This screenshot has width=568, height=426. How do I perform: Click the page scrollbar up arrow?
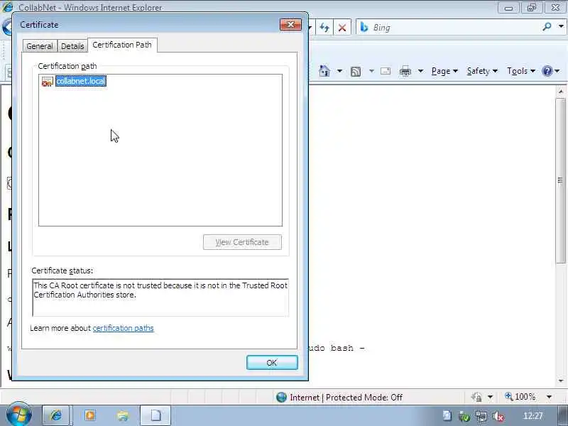561,92
